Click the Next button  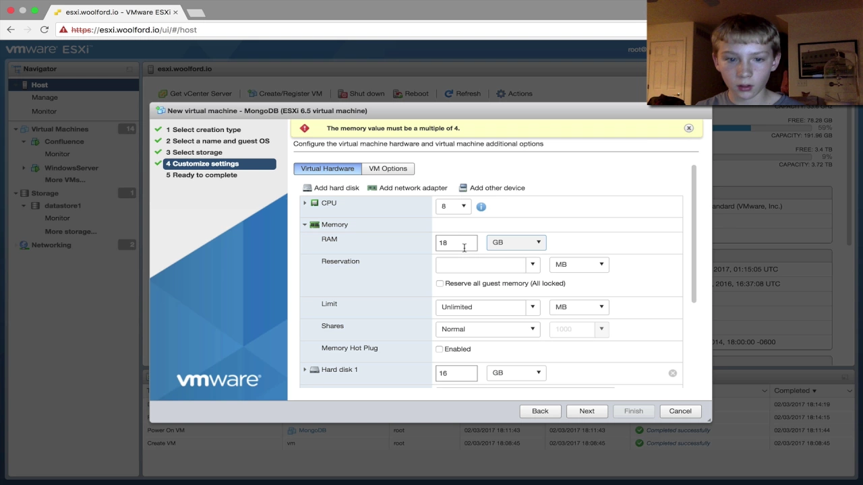(x=587, y=411)
